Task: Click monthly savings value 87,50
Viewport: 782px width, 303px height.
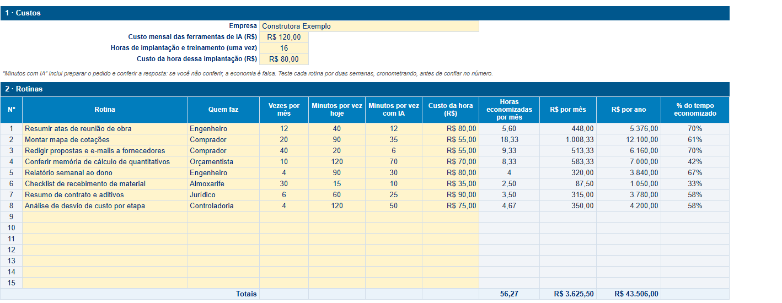Action: click(568, 183)
